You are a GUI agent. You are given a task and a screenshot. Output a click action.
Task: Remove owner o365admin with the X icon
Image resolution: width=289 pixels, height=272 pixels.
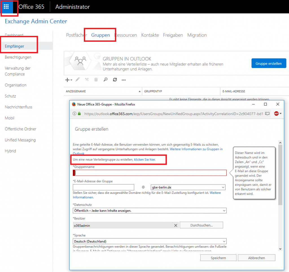(176, 225)
